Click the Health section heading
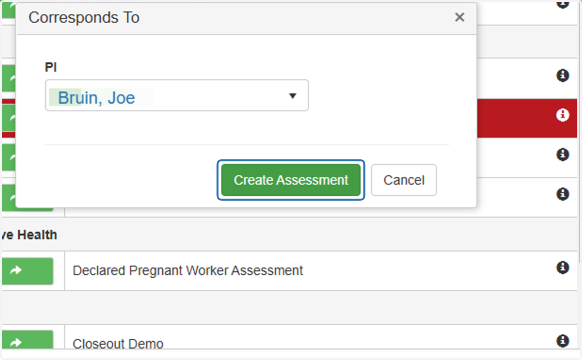This screenshot has height=360, width=582. [x=29, y=235]
